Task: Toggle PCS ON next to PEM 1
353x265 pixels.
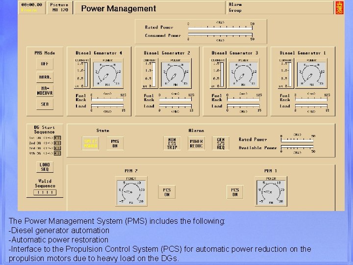Action: click(x=235, y=192)
